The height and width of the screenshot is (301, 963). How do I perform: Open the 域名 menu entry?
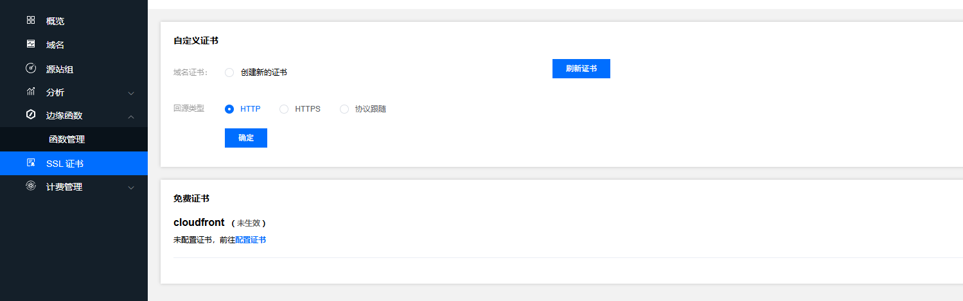[x=55, y=45]
